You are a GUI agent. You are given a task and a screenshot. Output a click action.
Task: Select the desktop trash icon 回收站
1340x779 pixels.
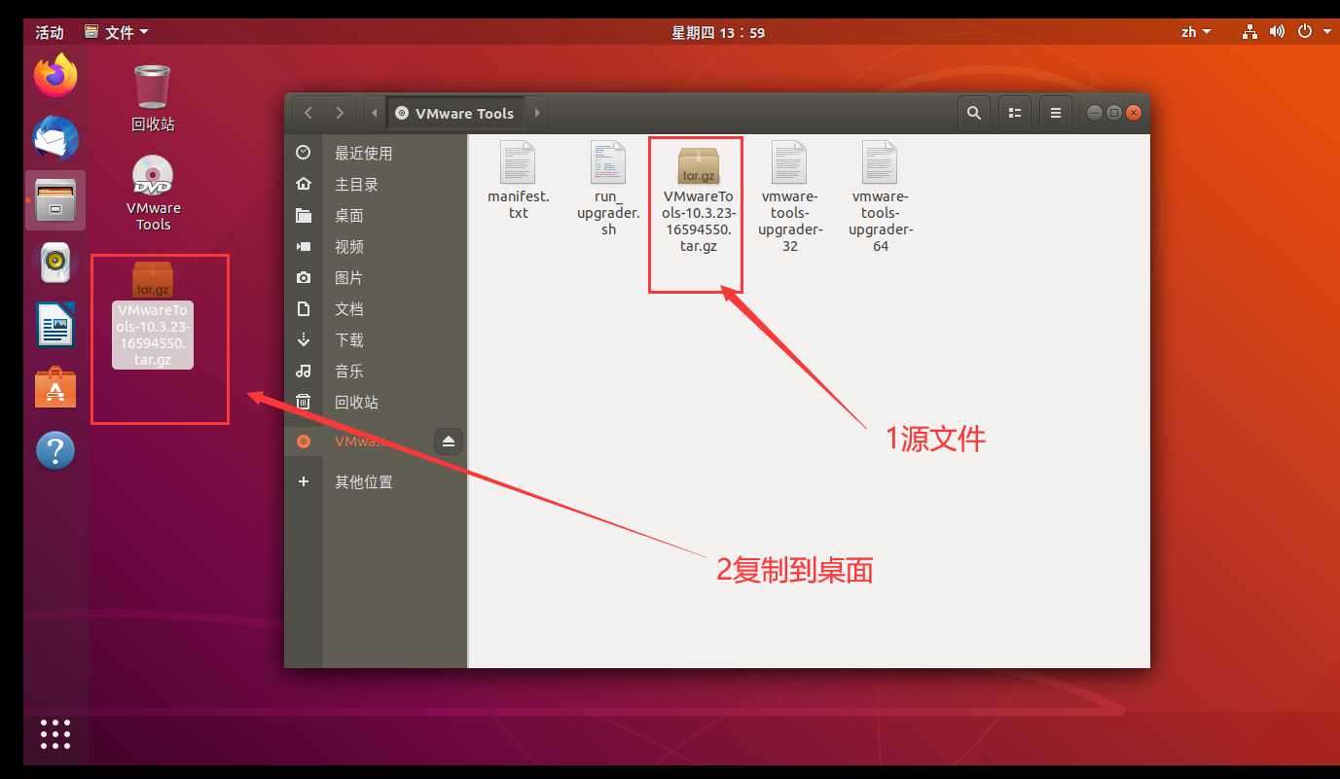(x=153, y=97)
